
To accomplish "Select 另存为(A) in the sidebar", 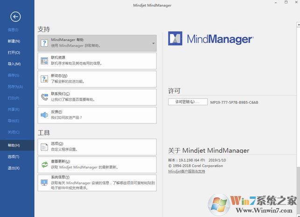I will (15, 87).
